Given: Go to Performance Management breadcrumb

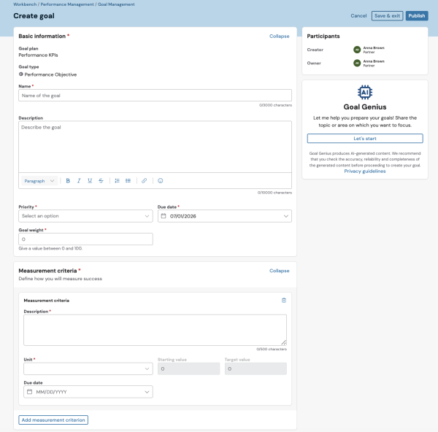Looking at the screenshot, I should click(x=67, y=4).
